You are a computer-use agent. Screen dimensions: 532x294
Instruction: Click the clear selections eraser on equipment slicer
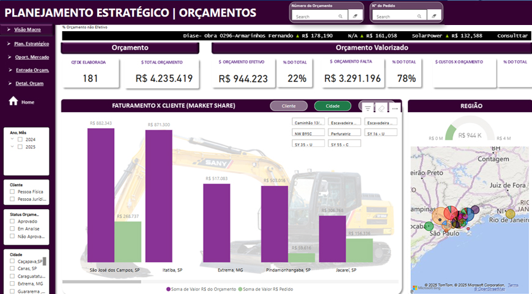pos(381,108)
